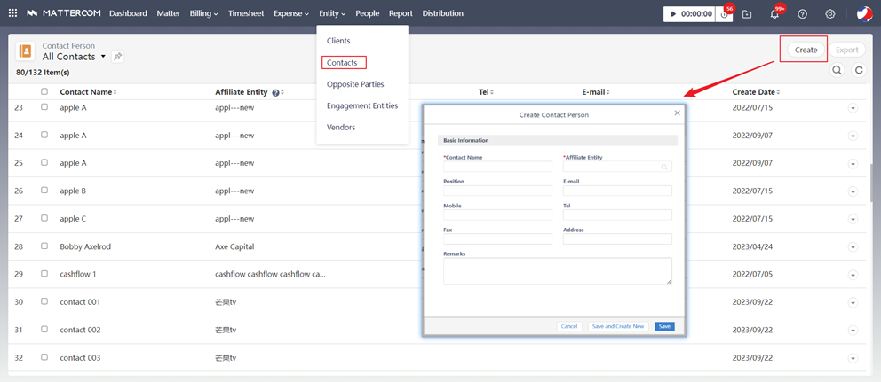Open the notifications bell

tap(774, 14)
